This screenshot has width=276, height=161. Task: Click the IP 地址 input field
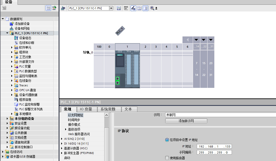tap(214, 147)
